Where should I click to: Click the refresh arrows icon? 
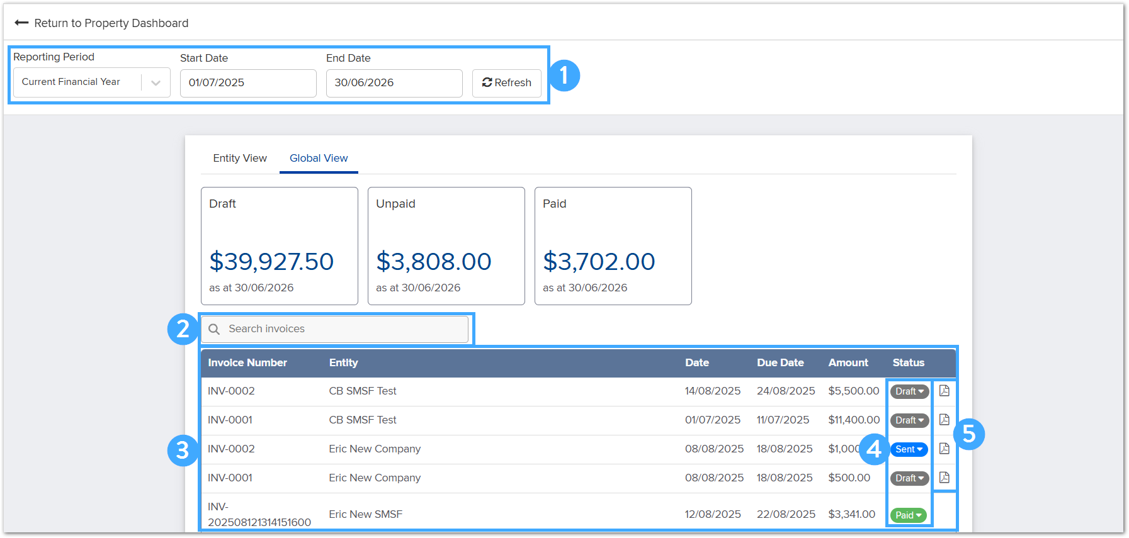point(487,82)
